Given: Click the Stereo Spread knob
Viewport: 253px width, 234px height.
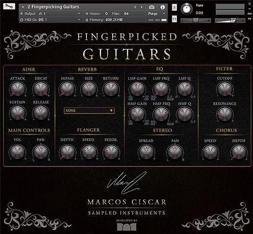Looking at the screenshot, I should pyautogui.click(x=146, y=153).
